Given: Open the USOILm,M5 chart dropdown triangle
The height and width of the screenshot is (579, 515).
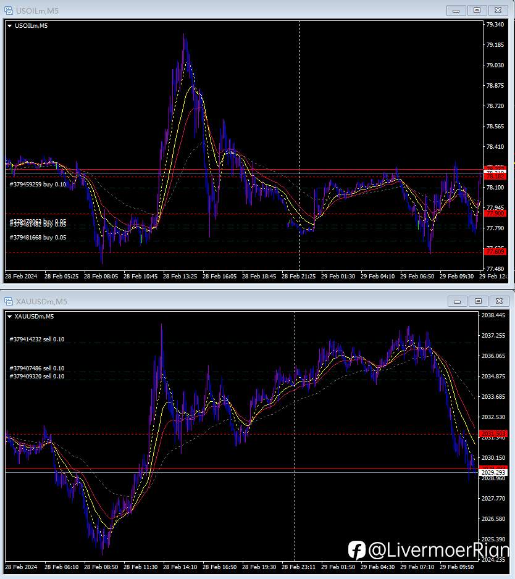Looking at the screenshot, I should pyautogui.click(x=10, y=26).
